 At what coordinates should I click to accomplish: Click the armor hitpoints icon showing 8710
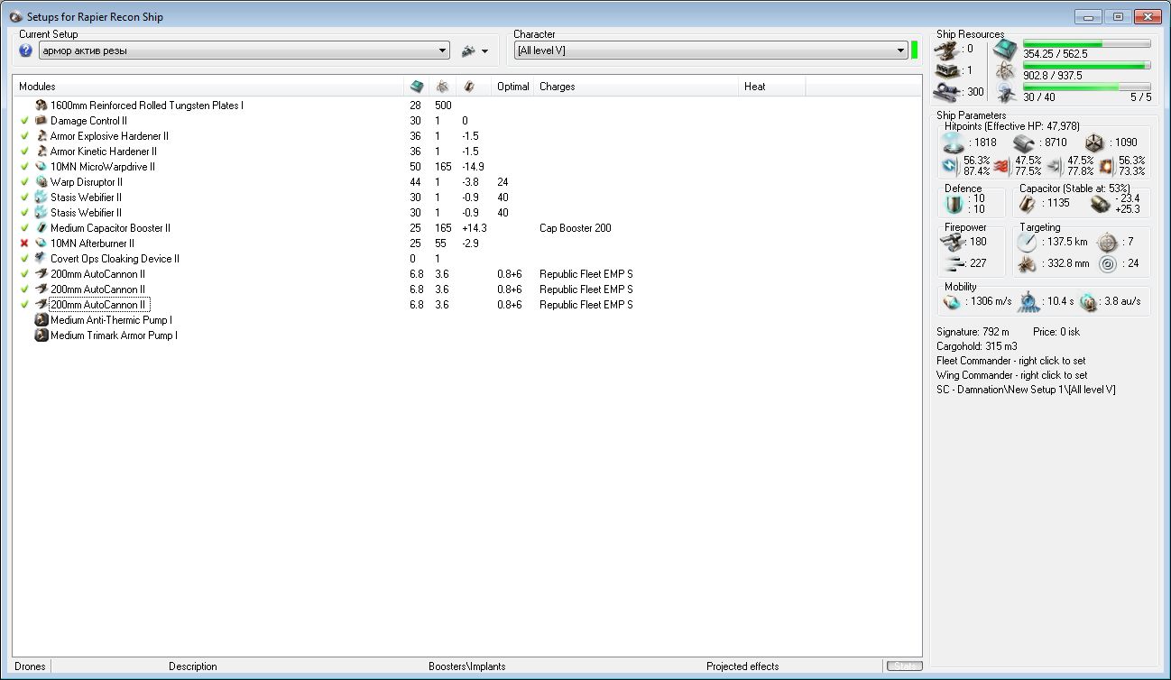tap(1023, 142)
